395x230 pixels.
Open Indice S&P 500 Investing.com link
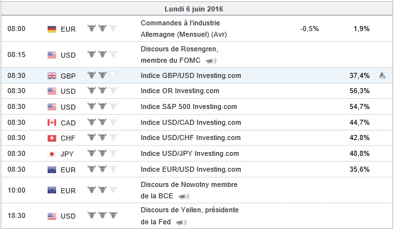pos(189,106)
